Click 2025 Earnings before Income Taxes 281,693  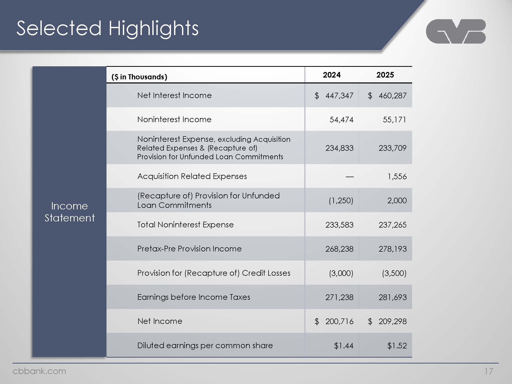tap(392, 297)
